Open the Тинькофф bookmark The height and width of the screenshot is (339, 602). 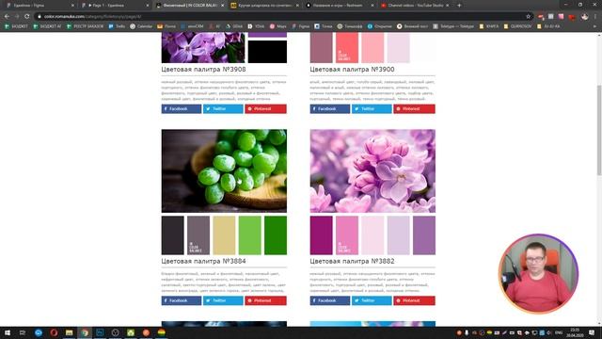(x=350, y=26)
